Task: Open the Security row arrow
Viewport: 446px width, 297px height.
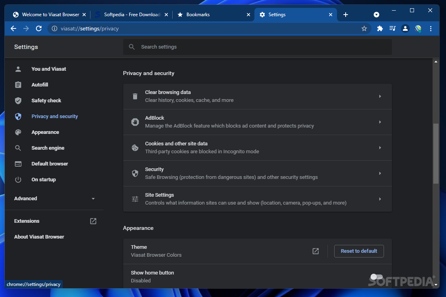Action: click(x=380, y=173)
